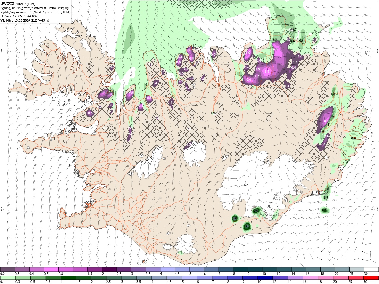The height and width of the screenshot is (284, 379).
Task: Click the 'slydda/snjókoma' legend description line
Action: point(36,12)
